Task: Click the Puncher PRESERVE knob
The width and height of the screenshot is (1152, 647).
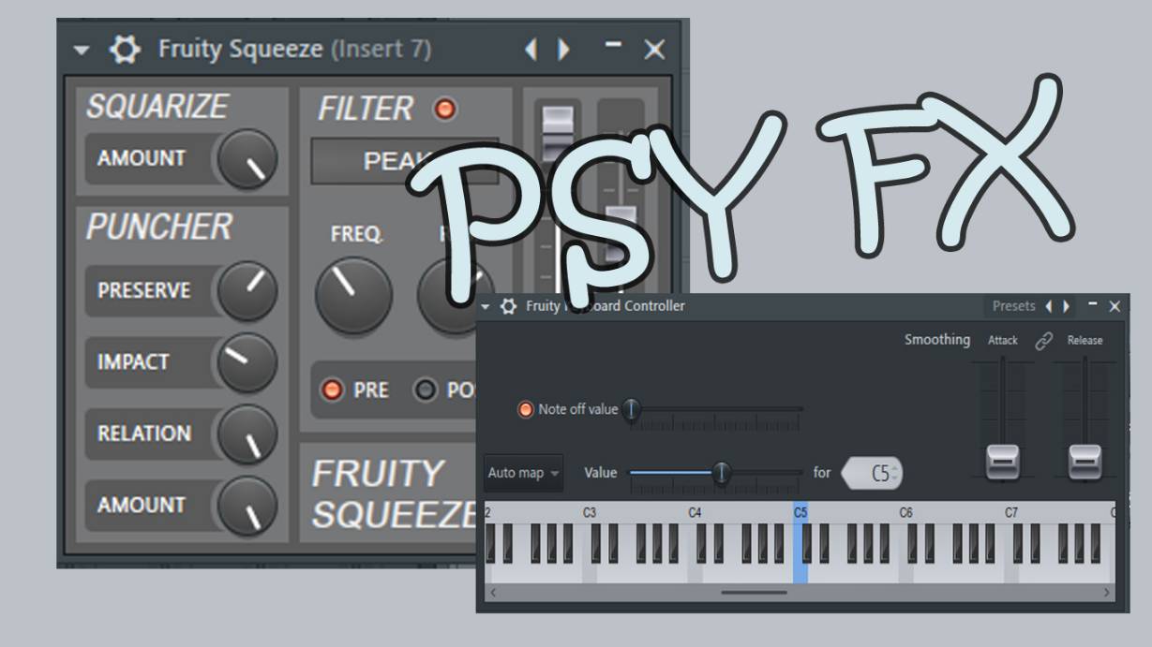Action: tap(247, 291)
